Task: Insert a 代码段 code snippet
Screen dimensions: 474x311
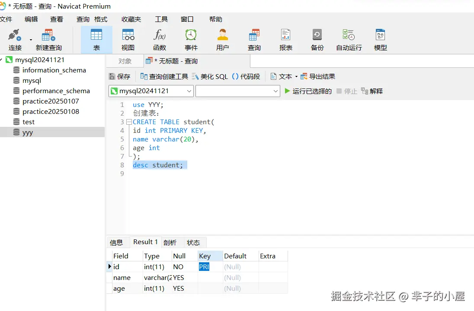Action: (x=246, y=76)
